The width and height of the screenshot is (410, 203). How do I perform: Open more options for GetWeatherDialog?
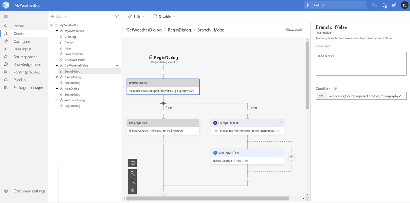pyautogui.click(x=117, y=65)
